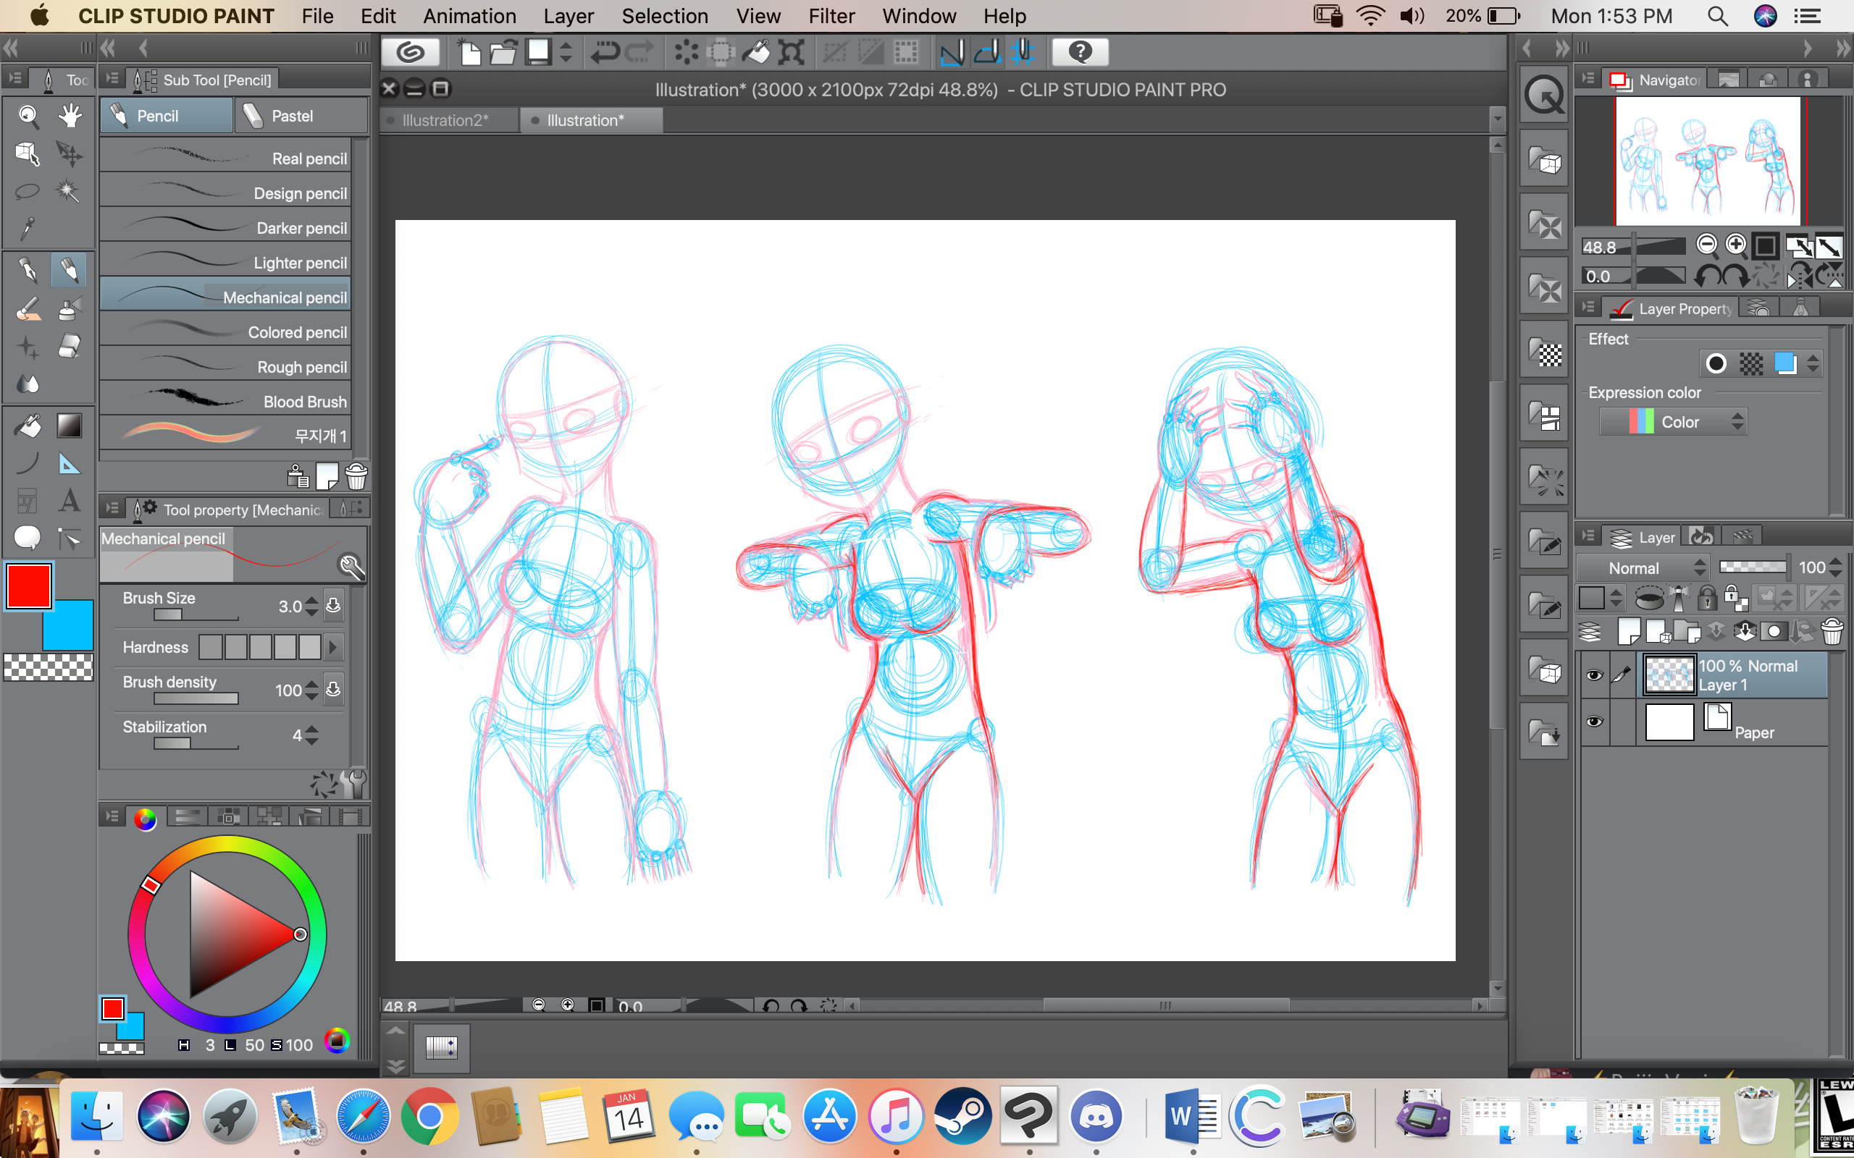Toggle snap to grid
Image resolution: width=1854 pixels, height=1158 pixels.
point(1023,52)
